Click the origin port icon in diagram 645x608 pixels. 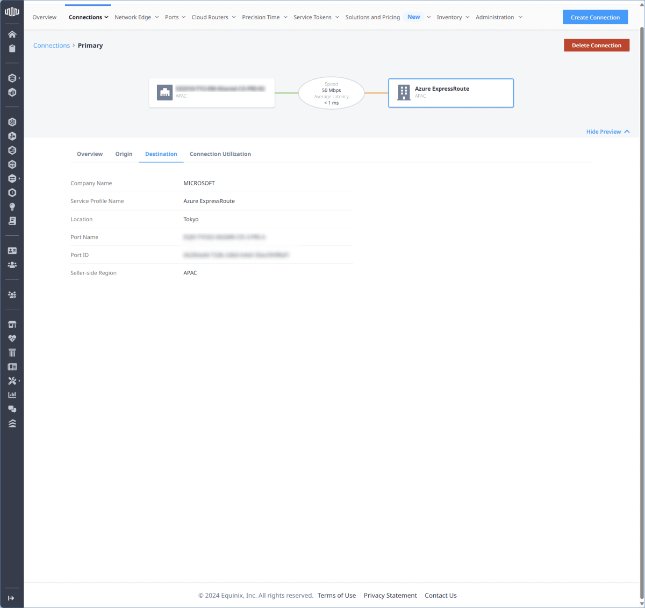[164, 92]
